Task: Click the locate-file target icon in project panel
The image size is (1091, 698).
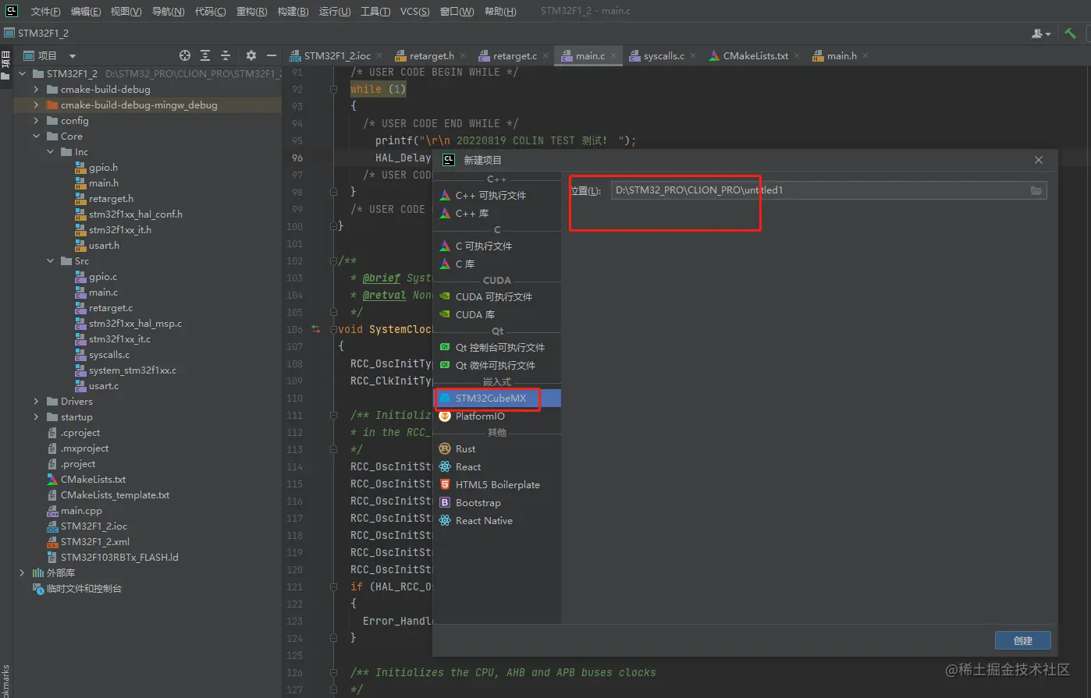Action: [x=185, y=55]
